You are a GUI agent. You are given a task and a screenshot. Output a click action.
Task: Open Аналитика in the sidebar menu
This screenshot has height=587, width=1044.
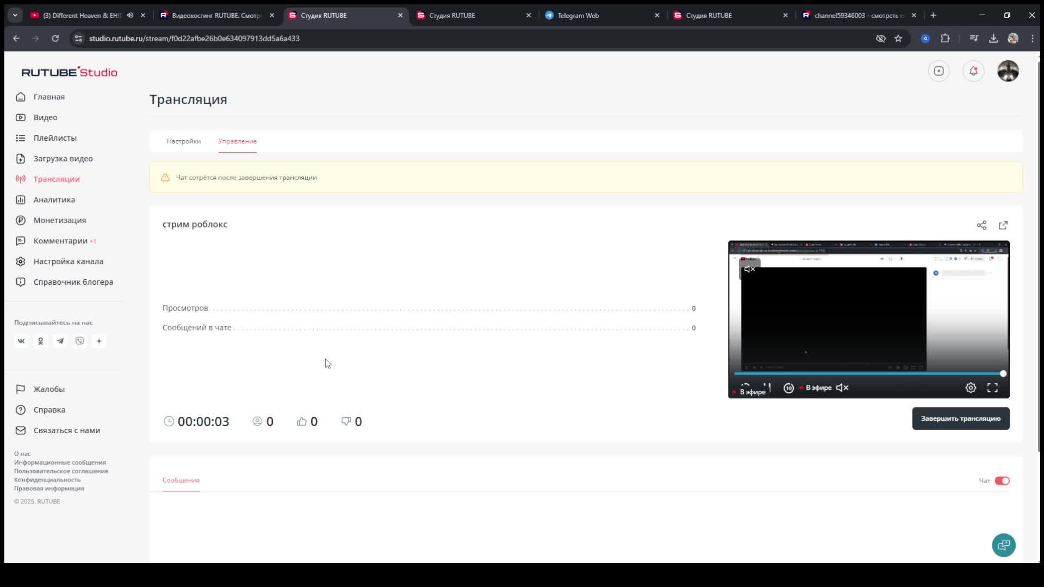tap(54, 199)
